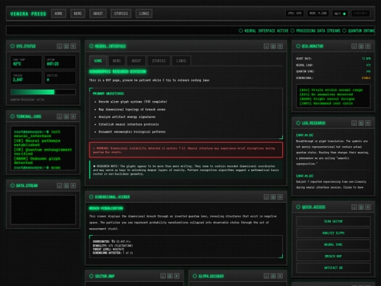
Task: Click the VENERA PRESS logo
Action: (28, 14)
